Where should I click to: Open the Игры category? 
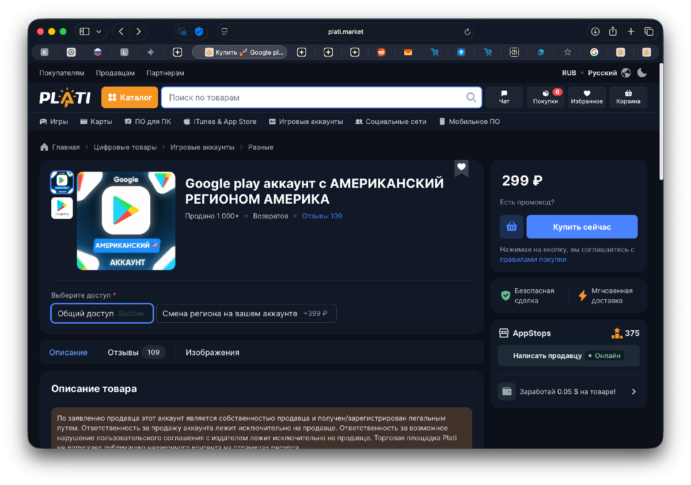(x=54, y=121)
